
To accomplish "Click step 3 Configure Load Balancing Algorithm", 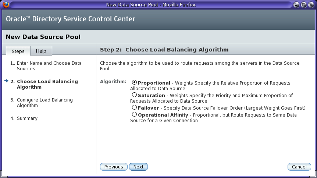I will [44, 103].
